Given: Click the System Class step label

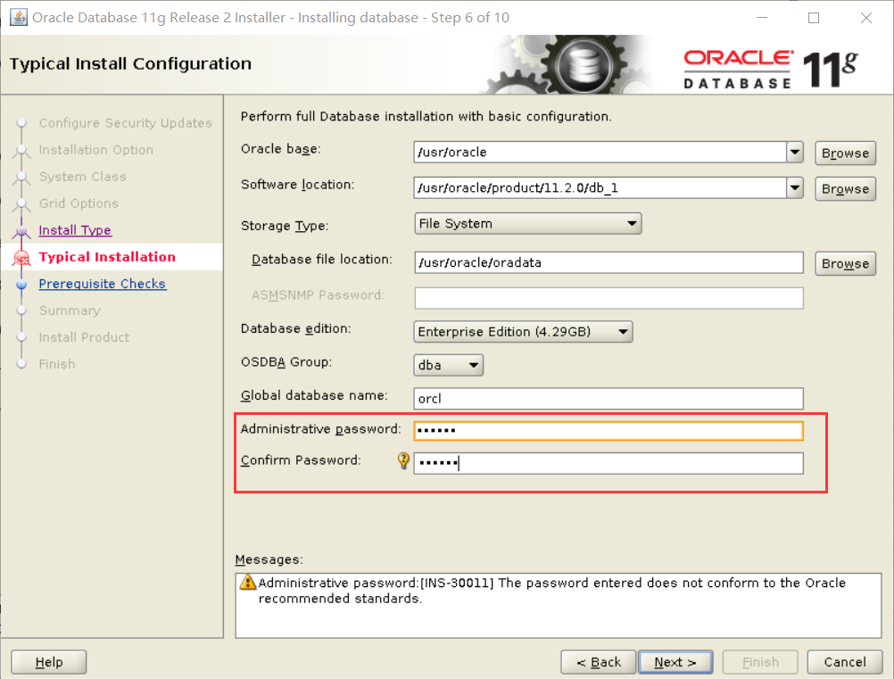Looking at the screenshot, I should point(83,177).
